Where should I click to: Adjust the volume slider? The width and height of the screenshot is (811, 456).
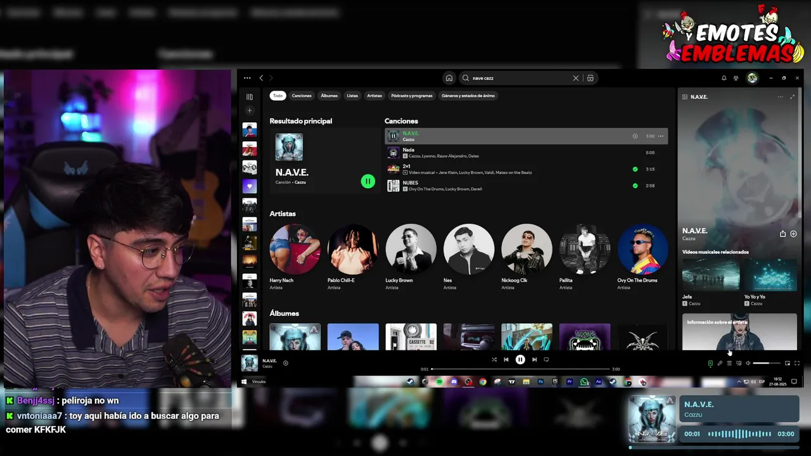click(x=767, y=364)
